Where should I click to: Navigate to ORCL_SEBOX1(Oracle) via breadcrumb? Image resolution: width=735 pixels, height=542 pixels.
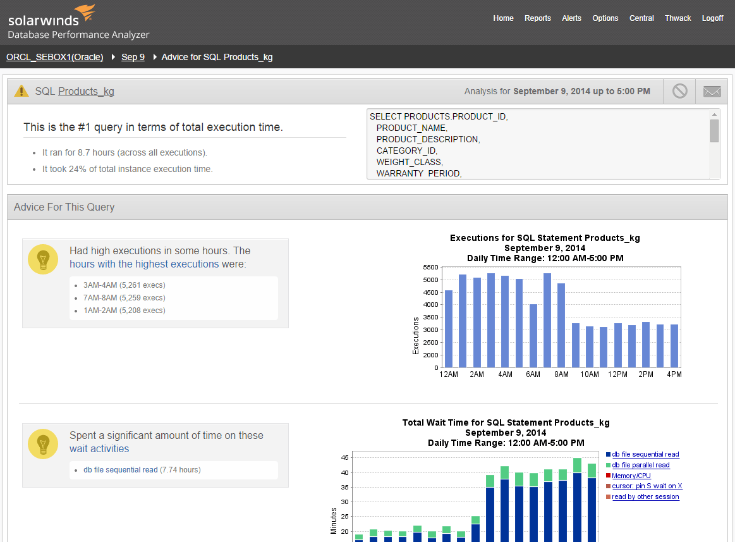click(54, 57)
